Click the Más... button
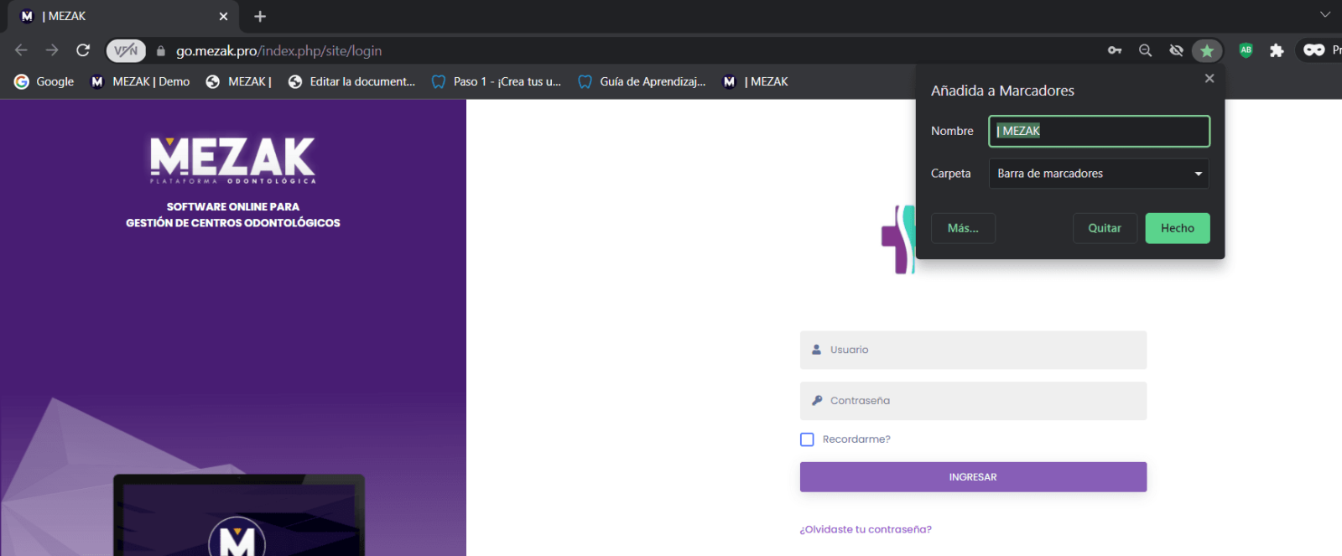The image size is (1342, 556). pyautogui.click(x=963, y=228)
